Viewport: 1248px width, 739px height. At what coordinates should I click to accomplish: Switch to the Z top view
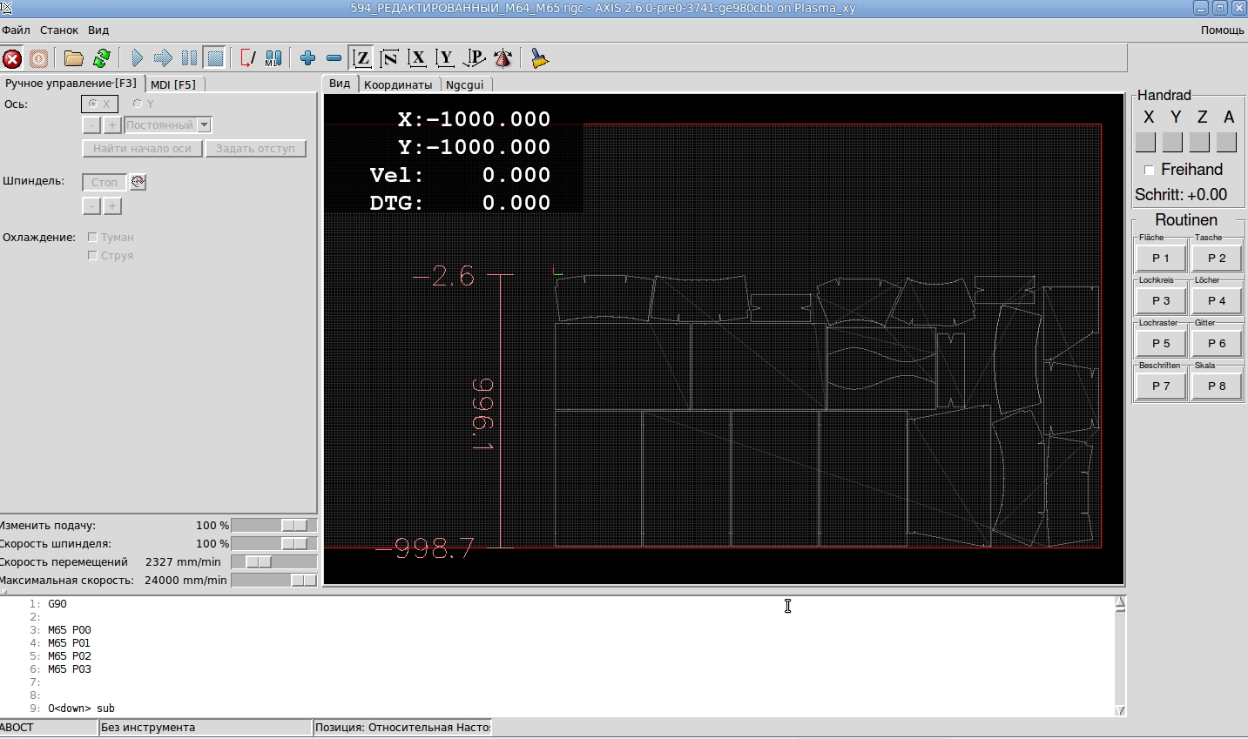tap(361, 58)
